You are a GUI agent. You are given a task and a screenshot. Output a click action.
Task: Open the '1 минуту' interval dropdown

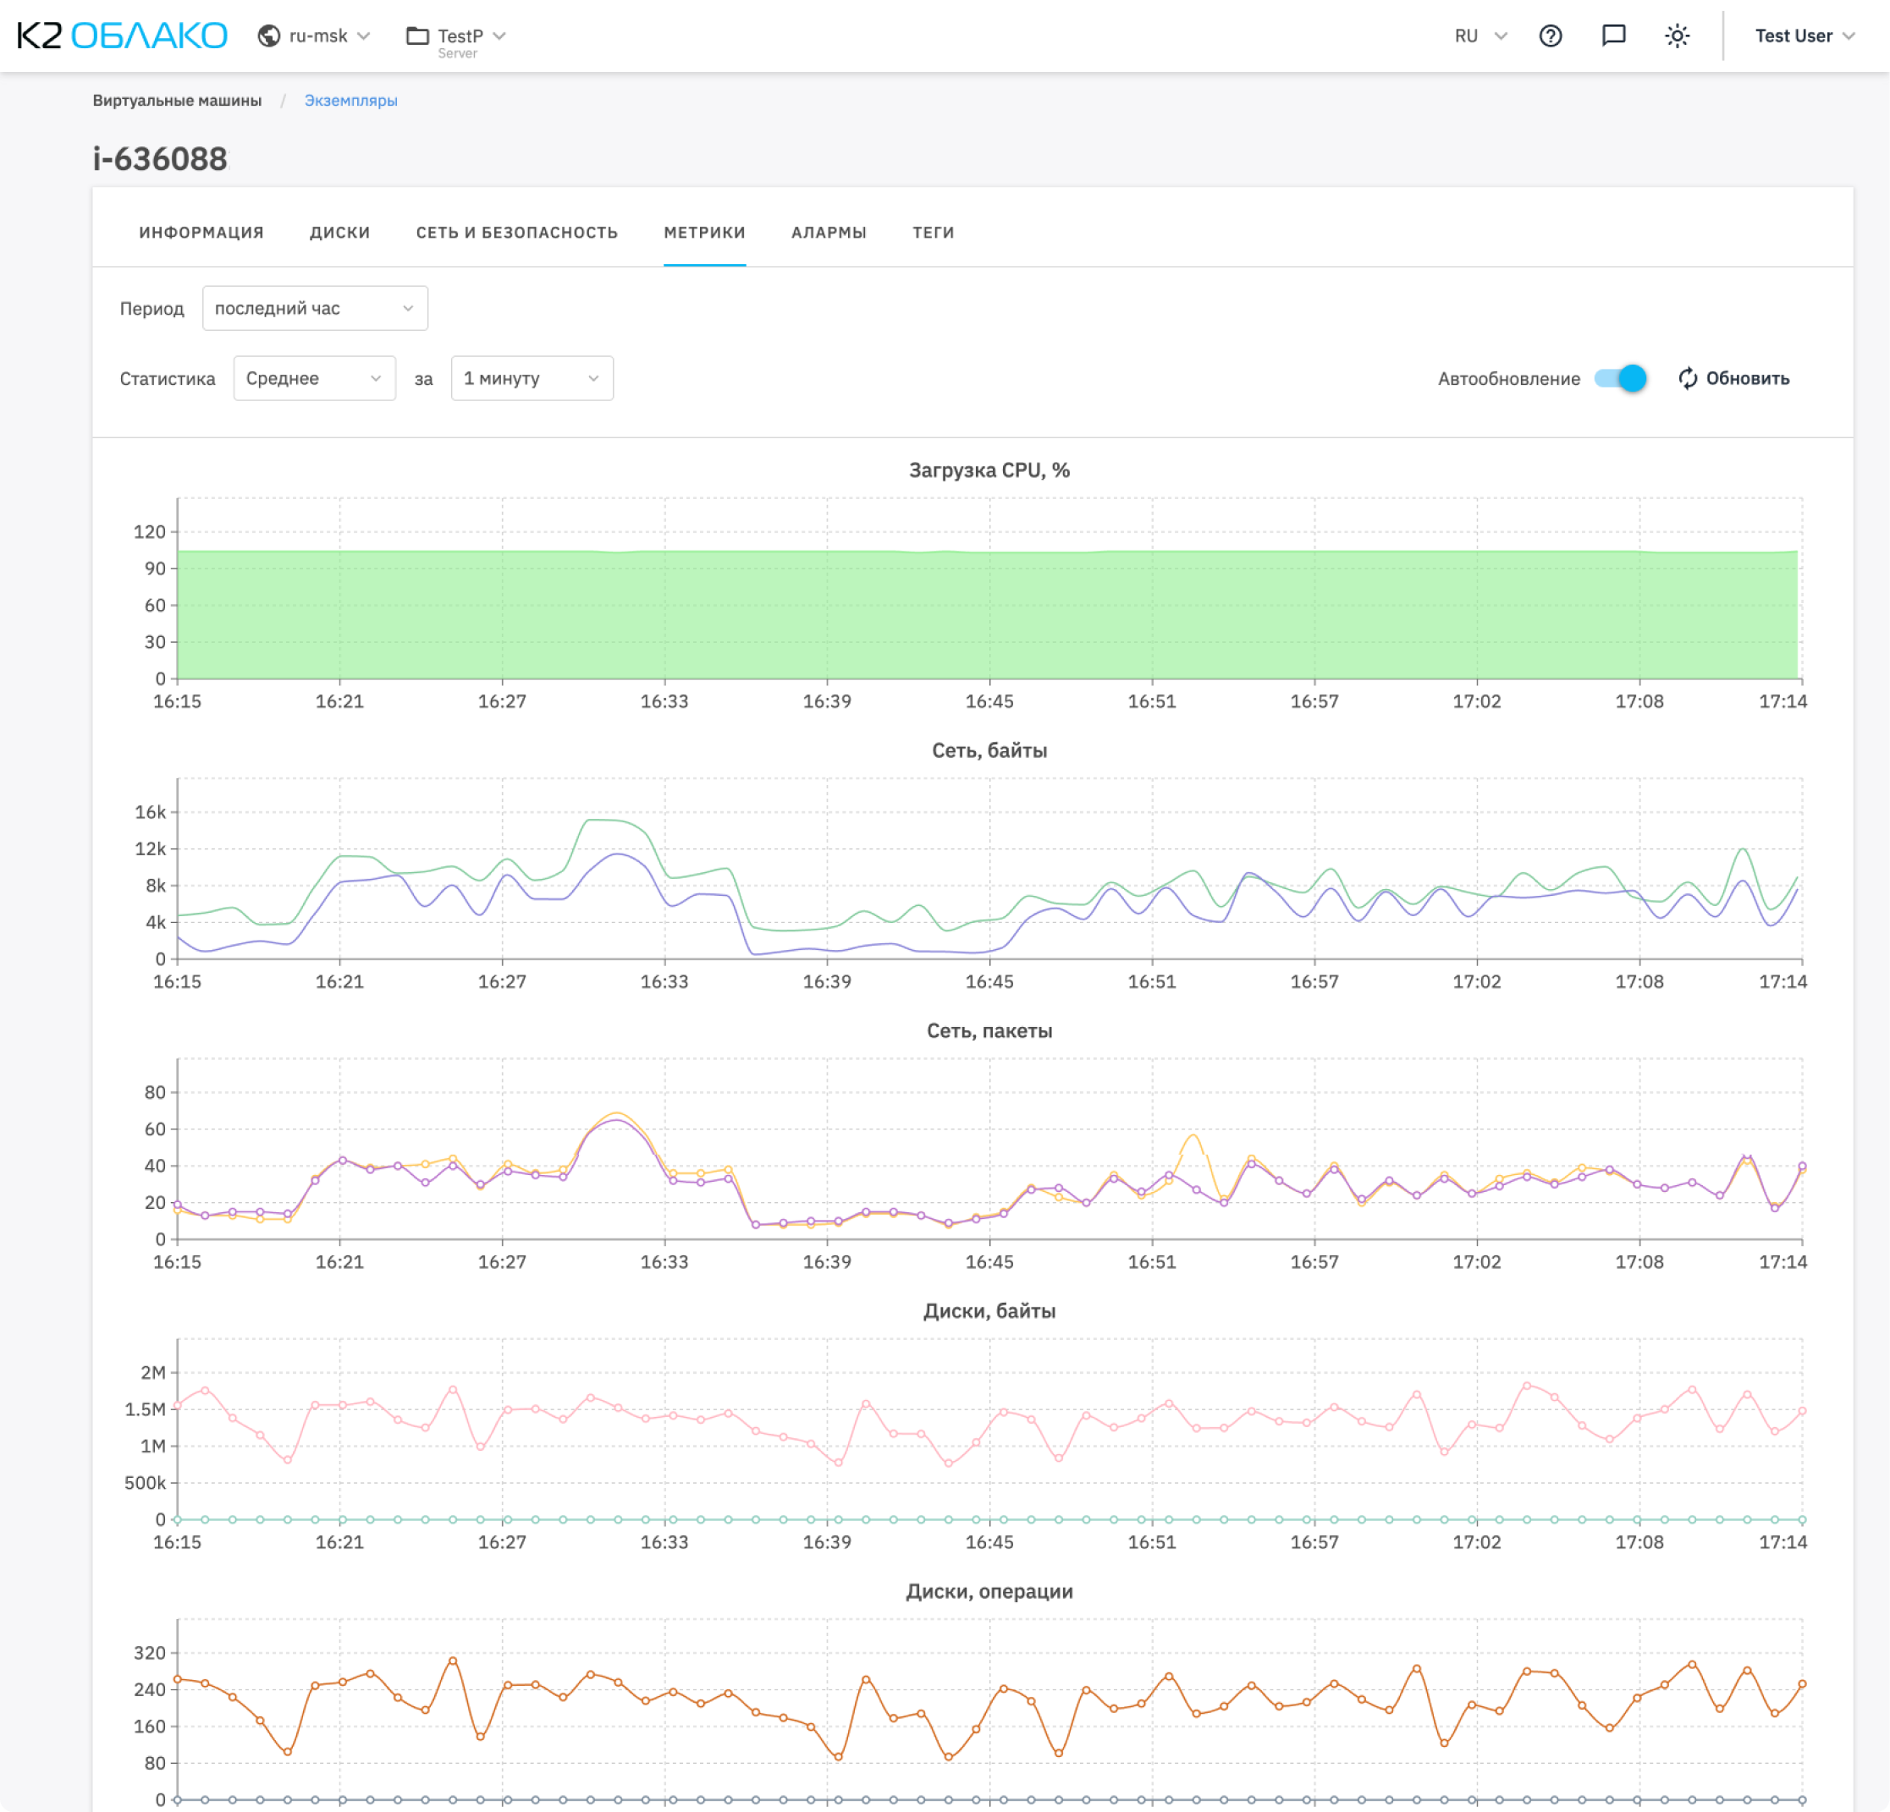[532, 379]
